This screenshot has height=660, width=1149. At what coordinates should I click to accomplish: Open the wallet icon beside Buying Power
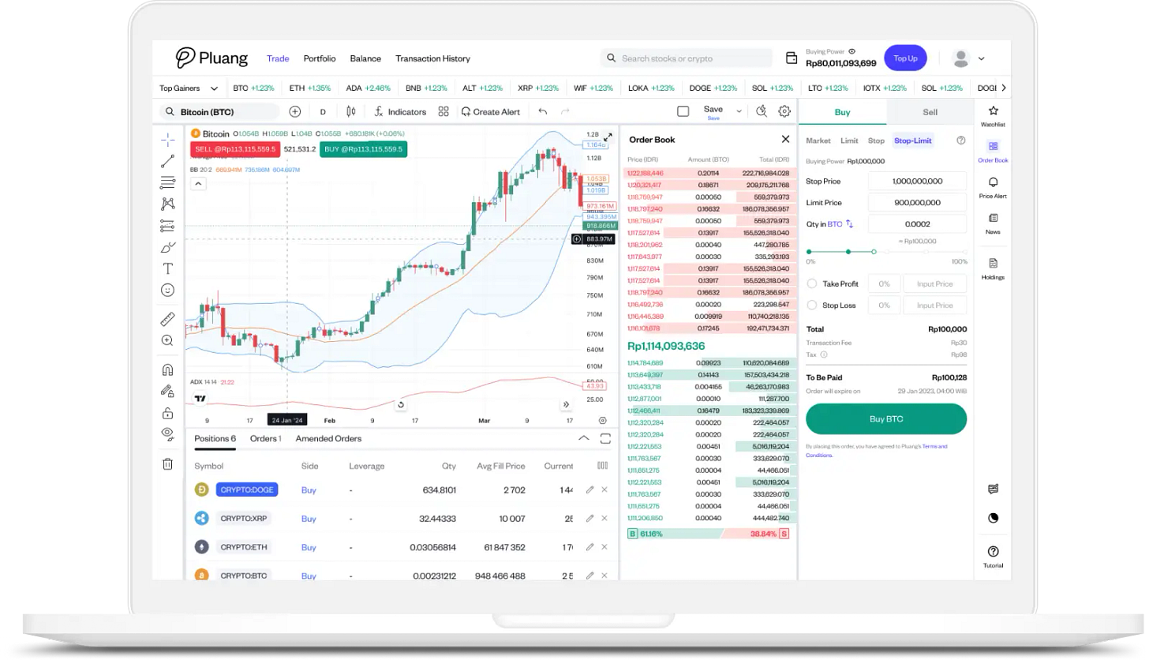click(792, 58)
